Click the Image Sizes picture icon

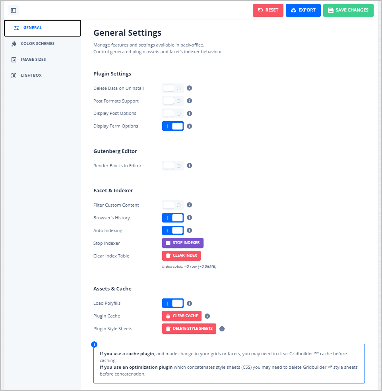click(x=14, y=59)
